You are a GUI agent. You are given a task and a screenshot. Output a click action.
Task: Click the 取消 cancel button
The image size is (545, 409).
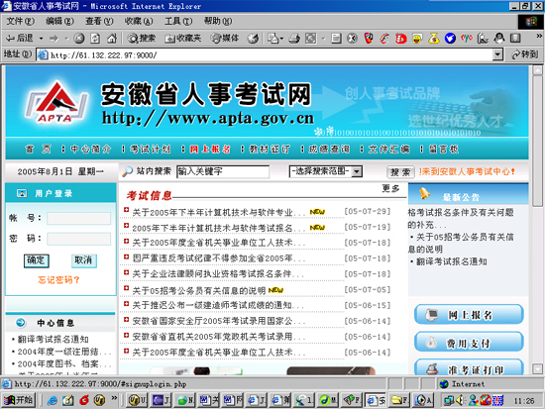click(x=83, y=260)
